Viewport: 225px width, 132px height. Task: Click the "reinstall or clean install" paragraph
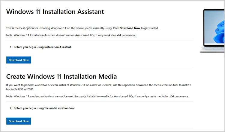click(x=60, y=85)
